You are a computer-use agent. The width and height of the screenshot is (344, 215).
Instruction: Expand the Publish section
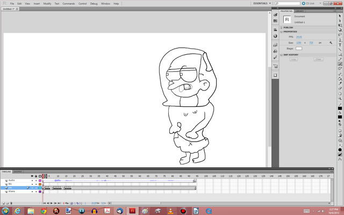pyautogui.click(x=282, y=27)
